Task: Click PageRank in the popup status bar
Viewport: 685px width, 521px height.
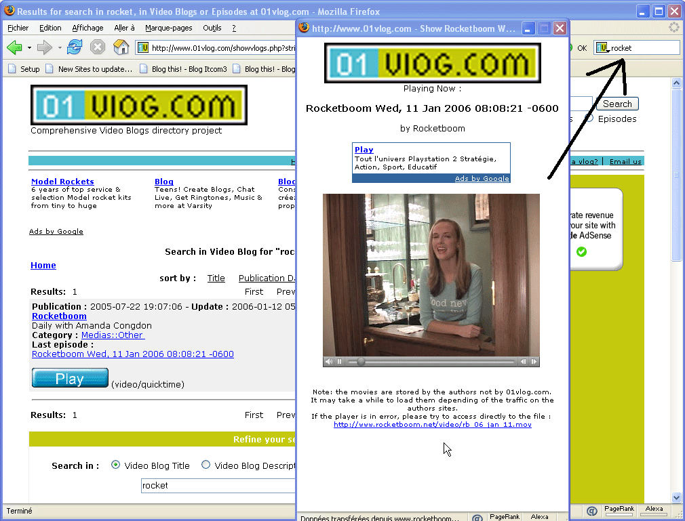Action: click(505, 517)
